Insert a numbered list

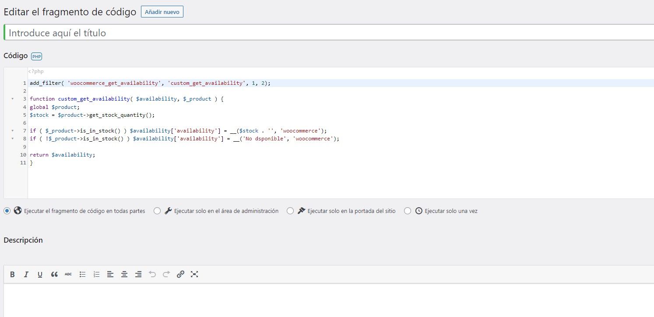tap(96, 274)
